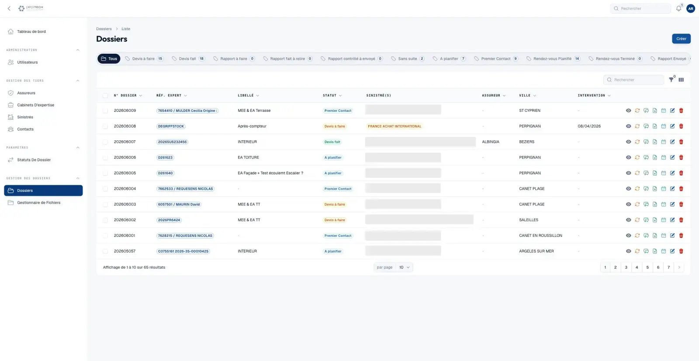Click the Créer button
The image size is (699, 361).
coord(681,38)
